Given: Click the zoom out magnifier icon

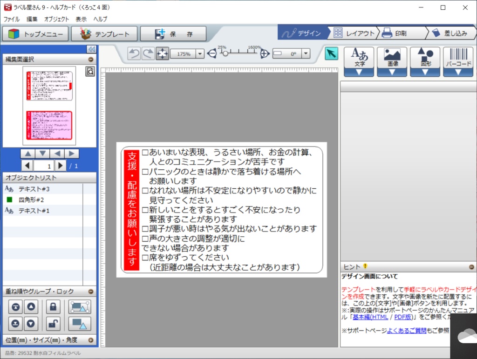Looking at the screenshot, I should tap(212, 54).
